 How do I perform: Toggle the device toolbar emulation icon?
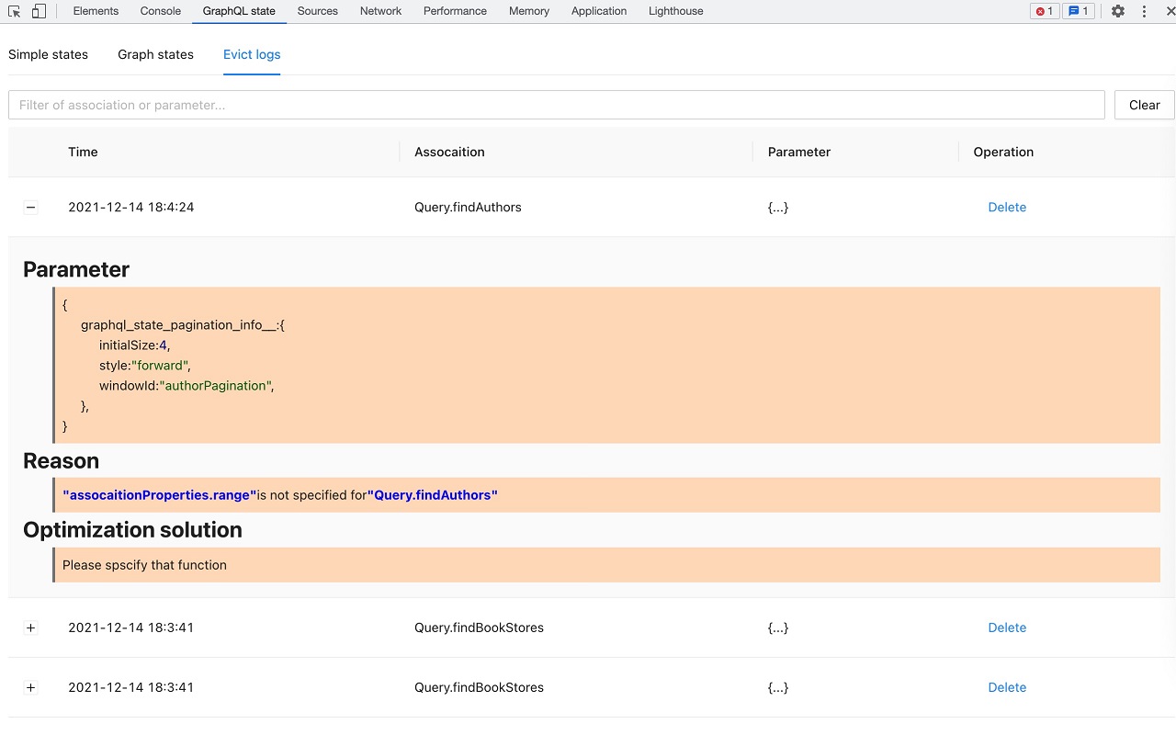pos(37,11)
